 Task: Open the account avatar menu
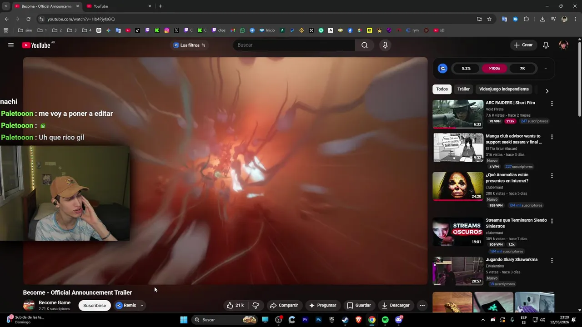click(x=563, y=45)
